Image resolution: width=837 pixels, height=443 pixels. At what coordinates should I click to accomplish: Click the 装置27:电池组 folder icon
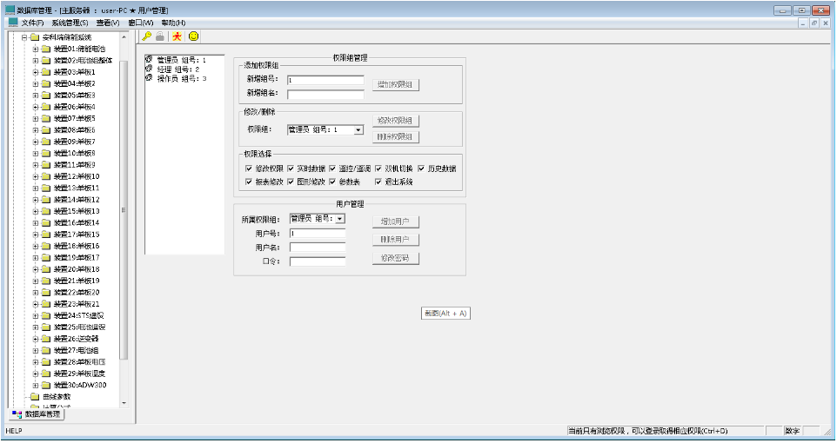pyautogui.click(x=46, y=350)
